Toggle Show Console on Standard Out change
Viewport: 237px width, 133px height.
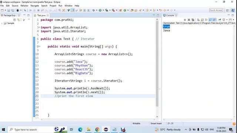click(210, 20)
